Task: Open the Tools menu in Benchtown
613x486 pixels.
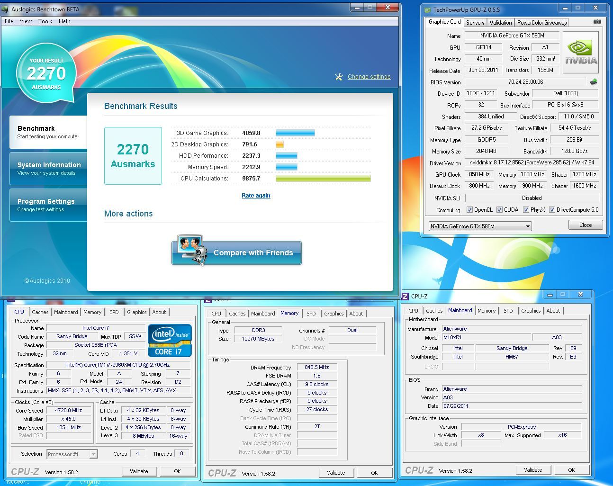Action: tap(45, 21)
